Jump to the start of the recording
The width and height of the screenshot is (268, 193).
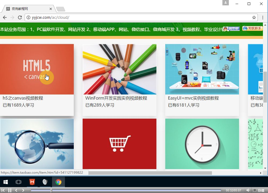(x=3, y=190)
